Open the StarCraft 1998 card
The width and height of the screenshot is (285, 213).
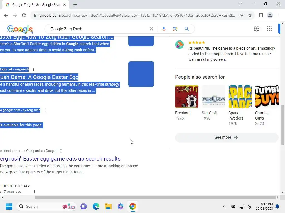coord(213,103)
